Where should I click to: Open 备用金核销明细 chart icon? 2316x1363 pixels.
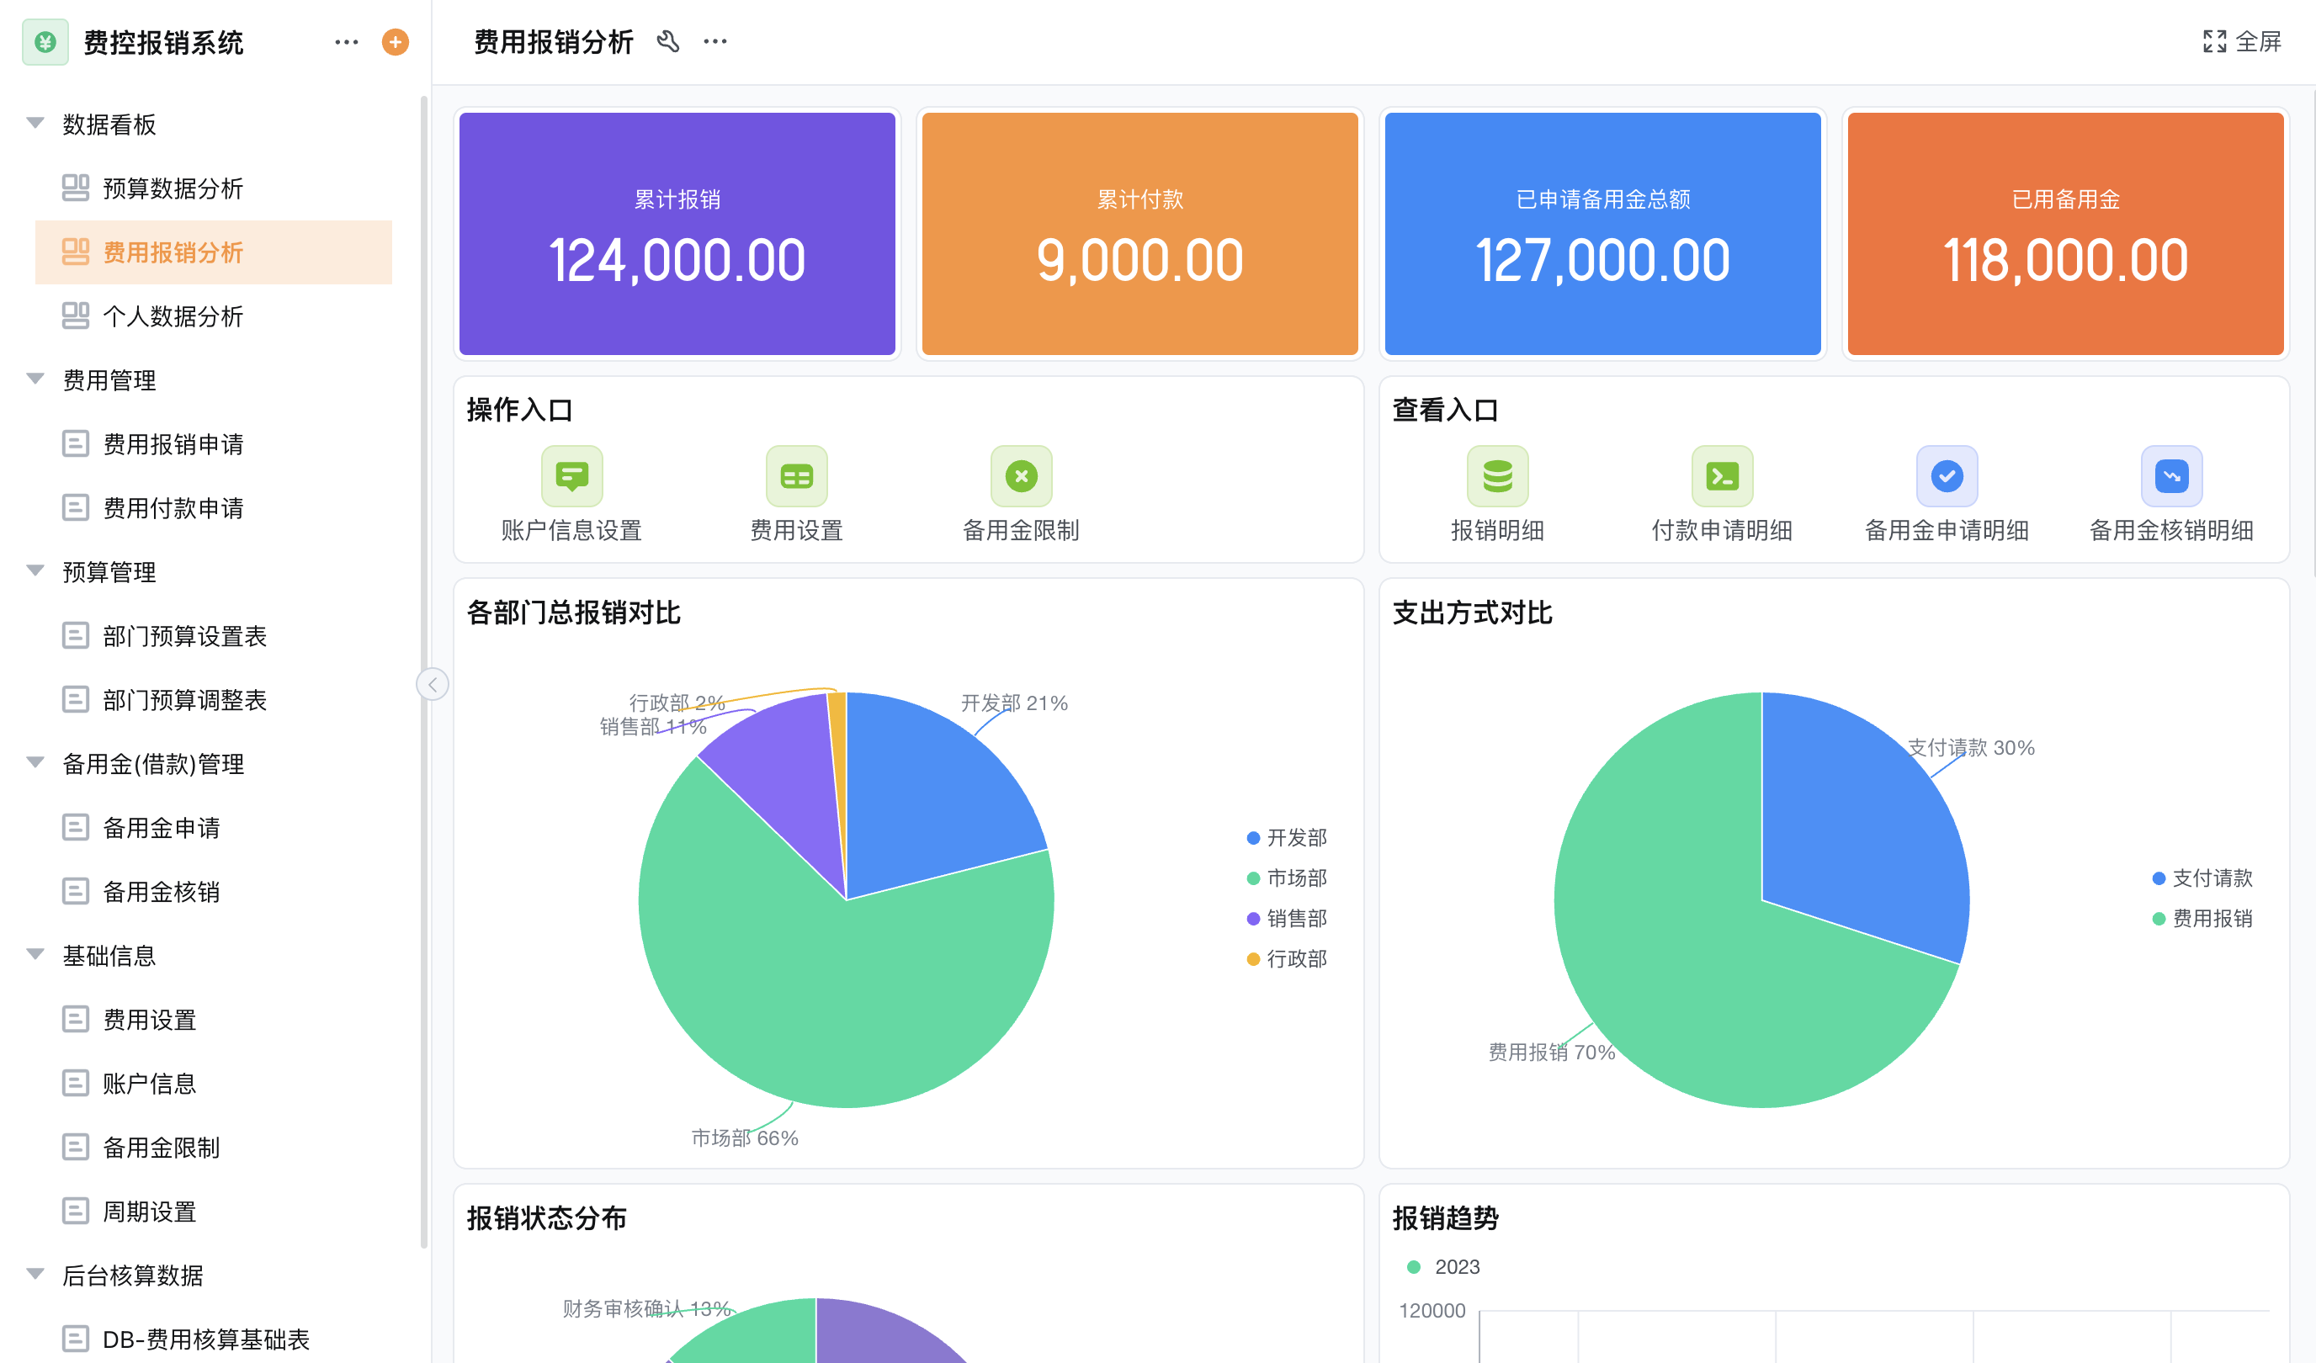pos(2172,476)
